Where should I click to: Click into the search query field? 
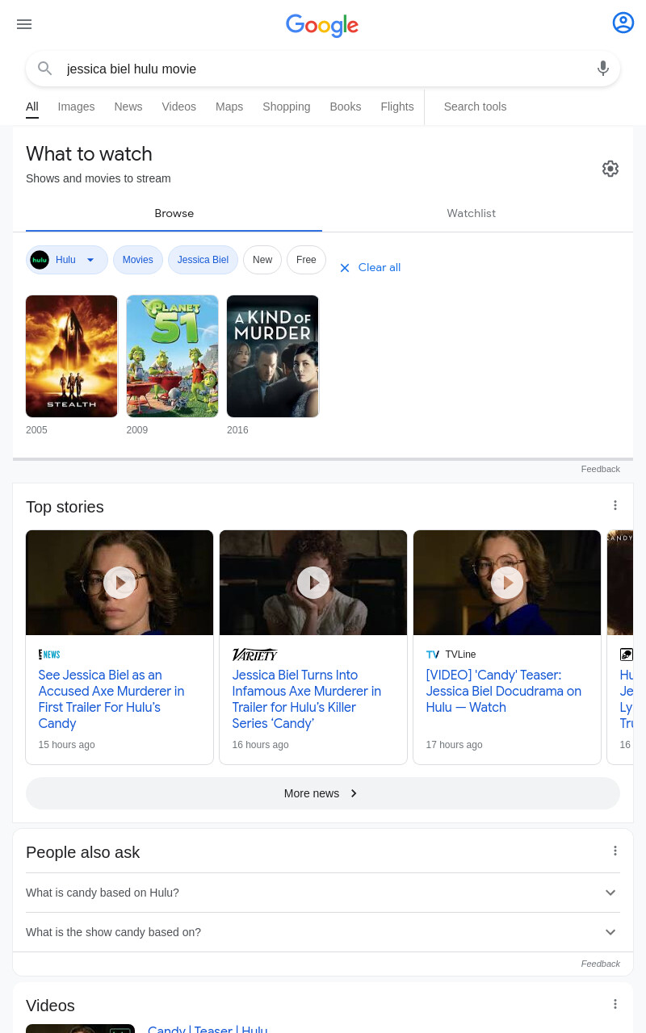click(x=323, y=69)
